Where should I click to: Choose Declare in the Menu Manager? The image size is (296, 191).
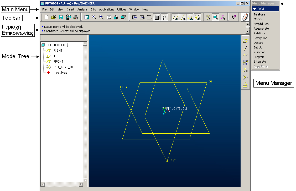[x=258, y=42]
